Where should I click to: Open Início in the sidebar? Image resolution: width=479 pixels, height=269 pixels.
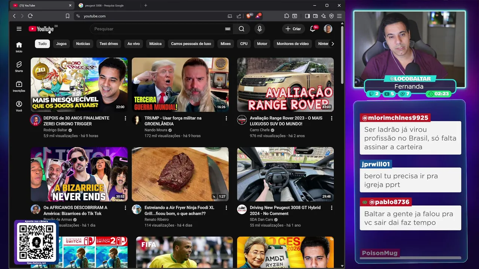19,47
